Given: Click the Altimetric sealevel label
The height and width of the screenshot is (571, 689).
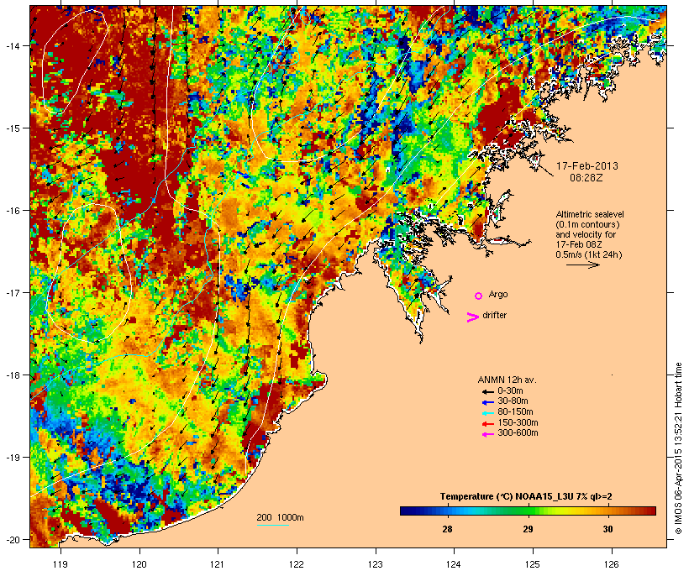Looking at the screenshot, I should pos(590,214).
